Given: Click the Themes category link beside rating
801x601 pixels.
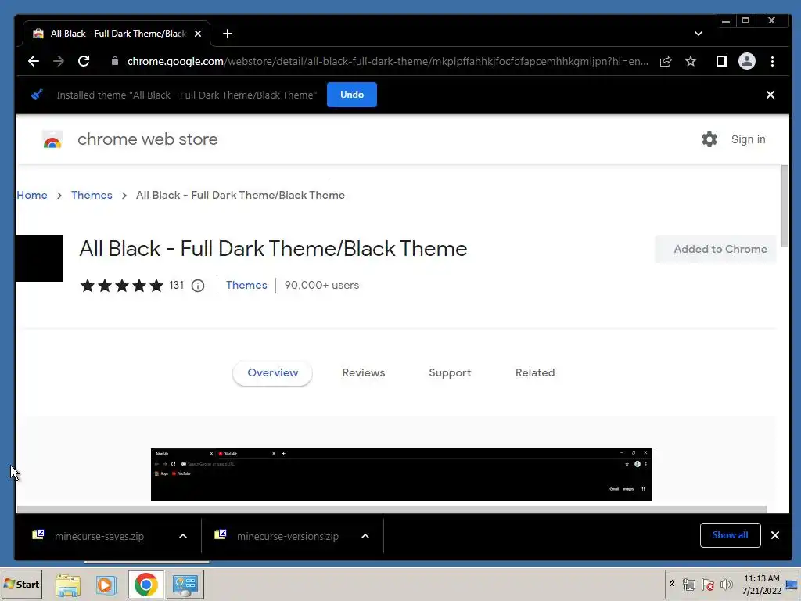Looking at the screenshot, I should tap(246, 285).
